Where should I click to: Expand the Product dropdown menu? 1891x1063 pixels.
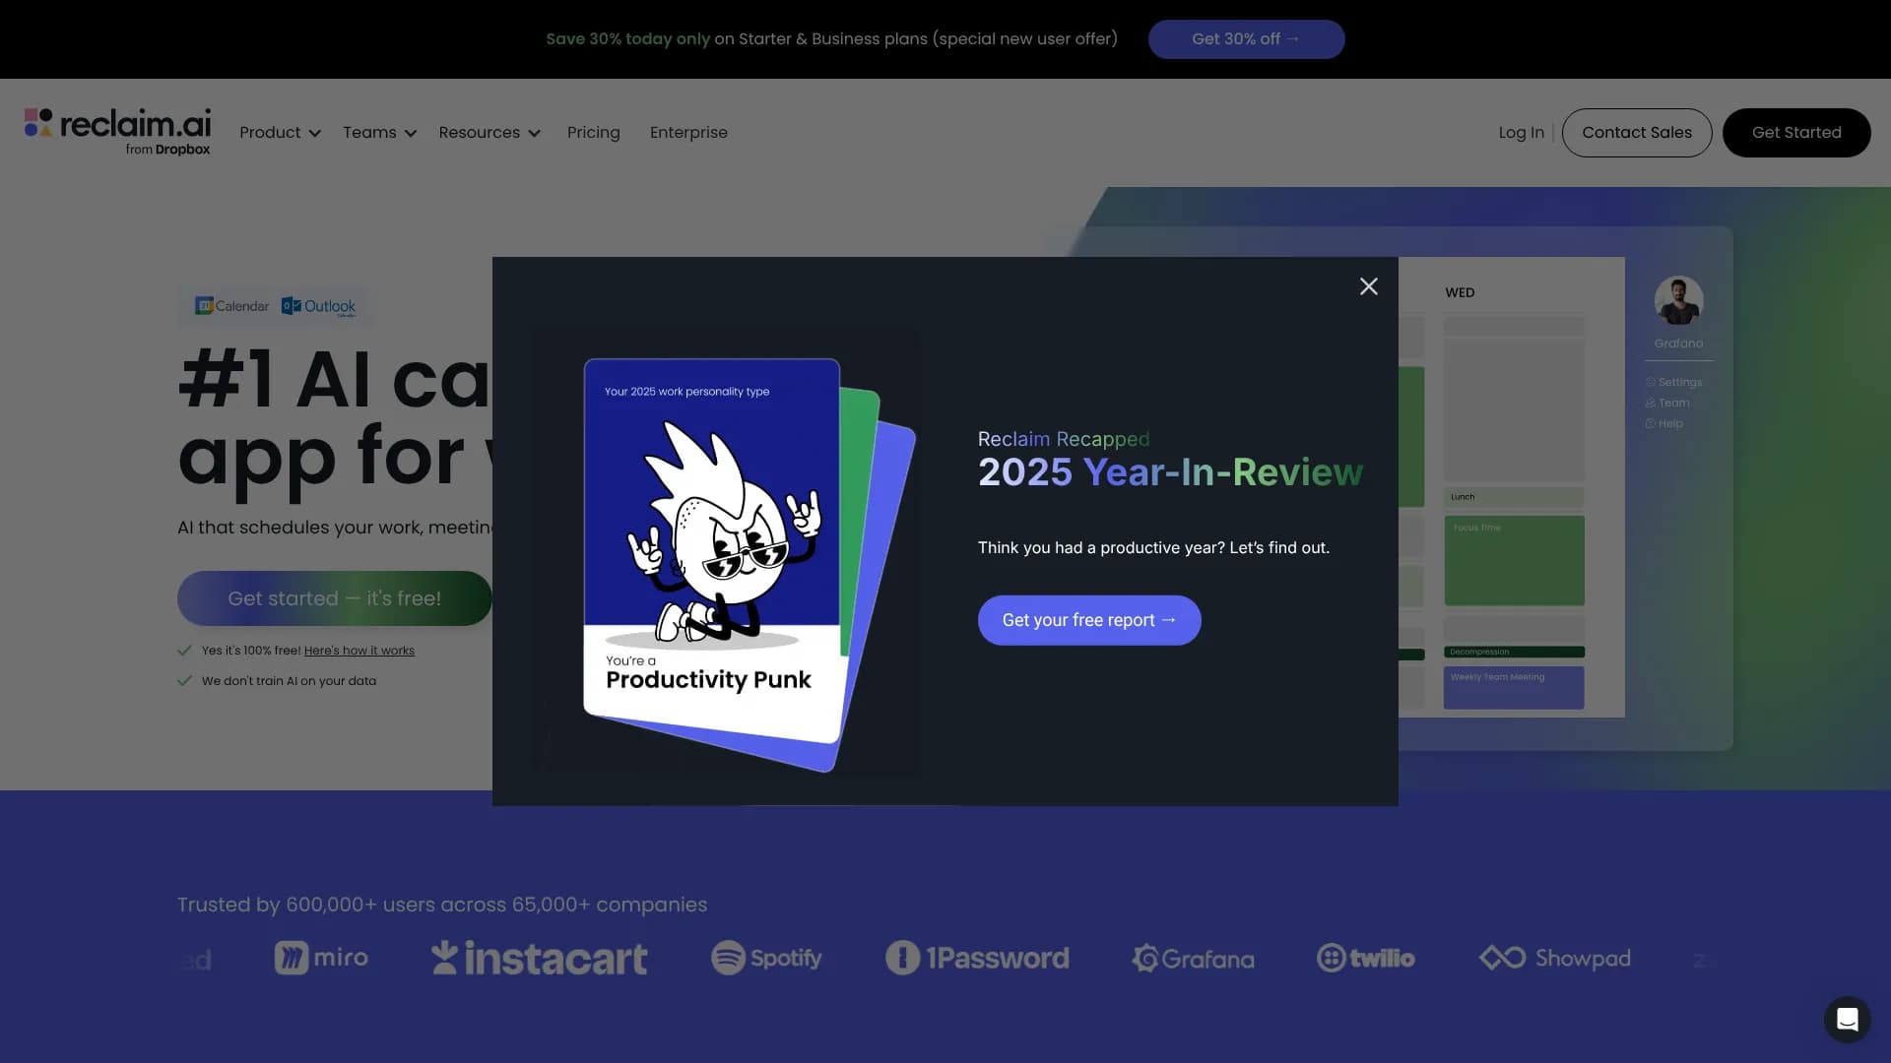(280, 133)
